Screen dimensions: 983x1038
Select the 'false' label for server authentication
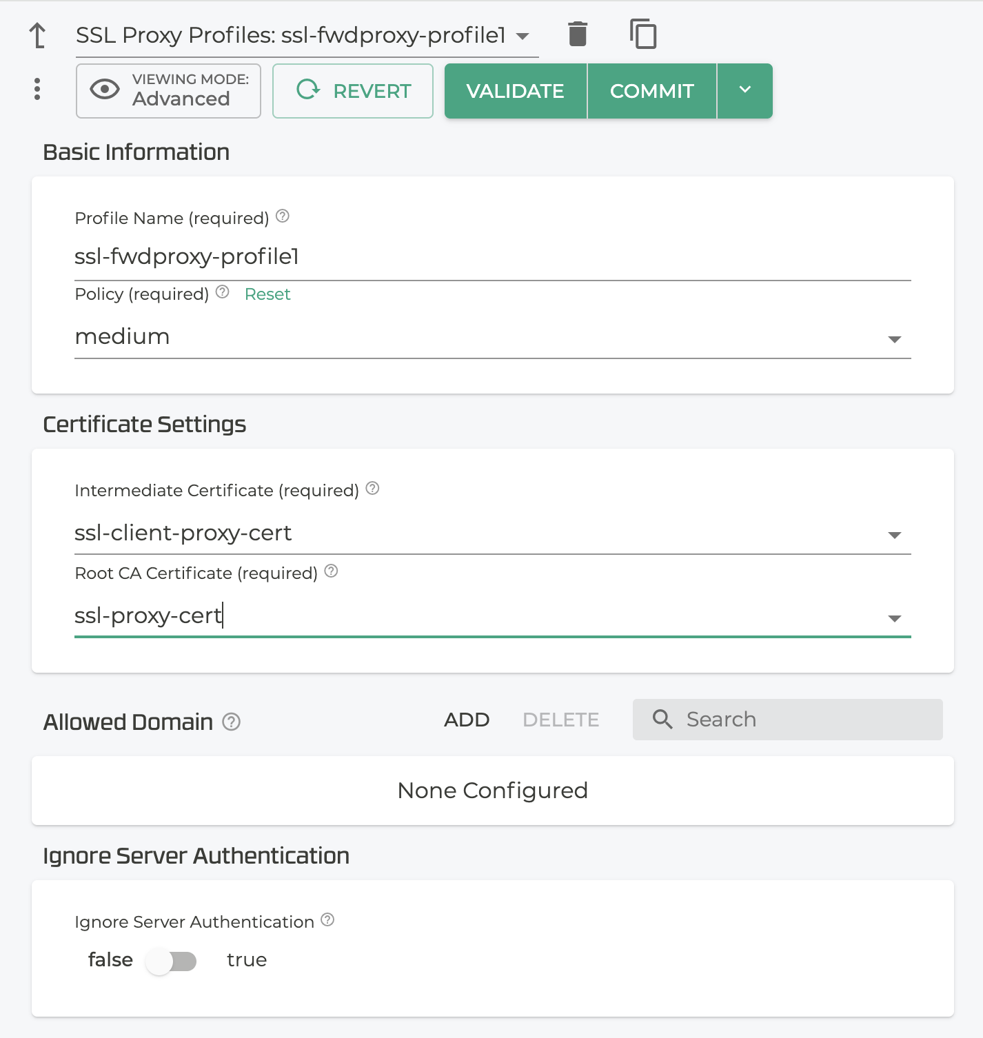point(110,960)
